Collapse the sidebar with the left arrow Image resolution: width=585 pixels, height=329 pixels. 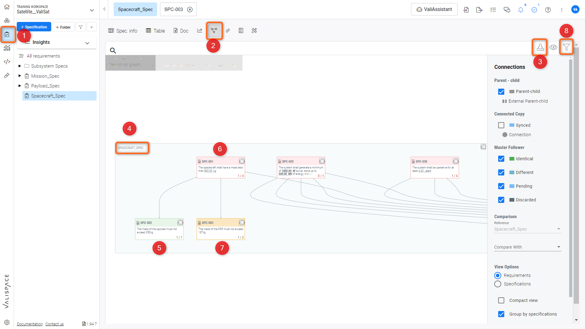(x=104, y=9)
